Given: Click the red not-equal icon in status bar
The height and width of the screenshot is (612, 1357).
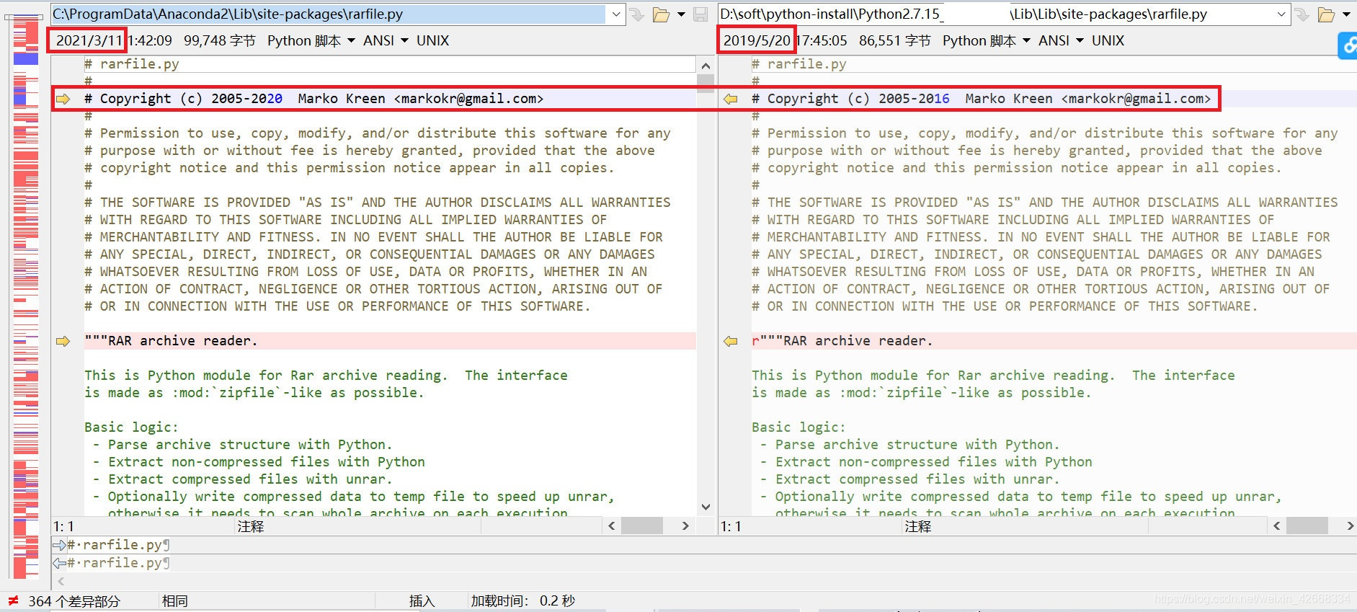Looking at the screenshot, I should 13,600.
